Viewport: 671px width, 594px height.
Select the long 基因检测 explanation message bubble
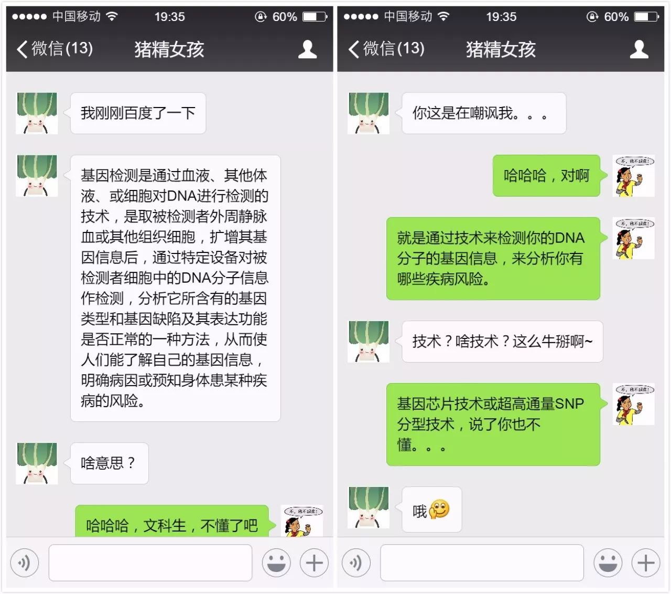click(175, 288)
